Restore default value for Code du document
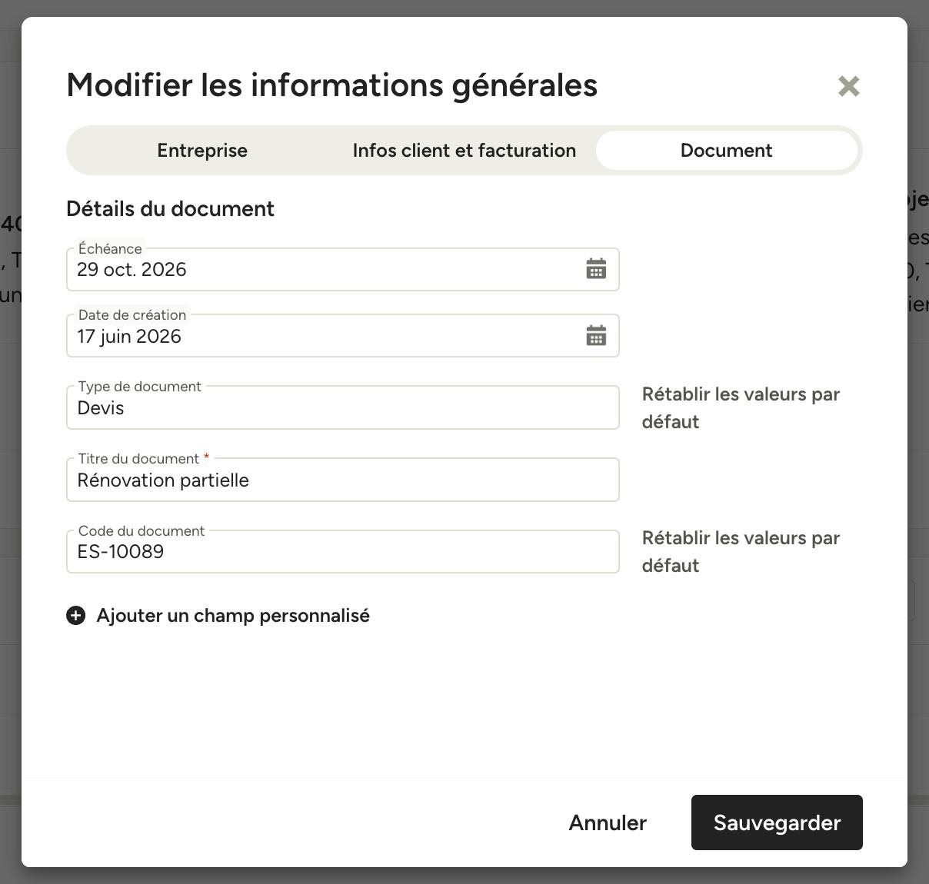Viewport: 929px width, 884px height. point(741,552)
